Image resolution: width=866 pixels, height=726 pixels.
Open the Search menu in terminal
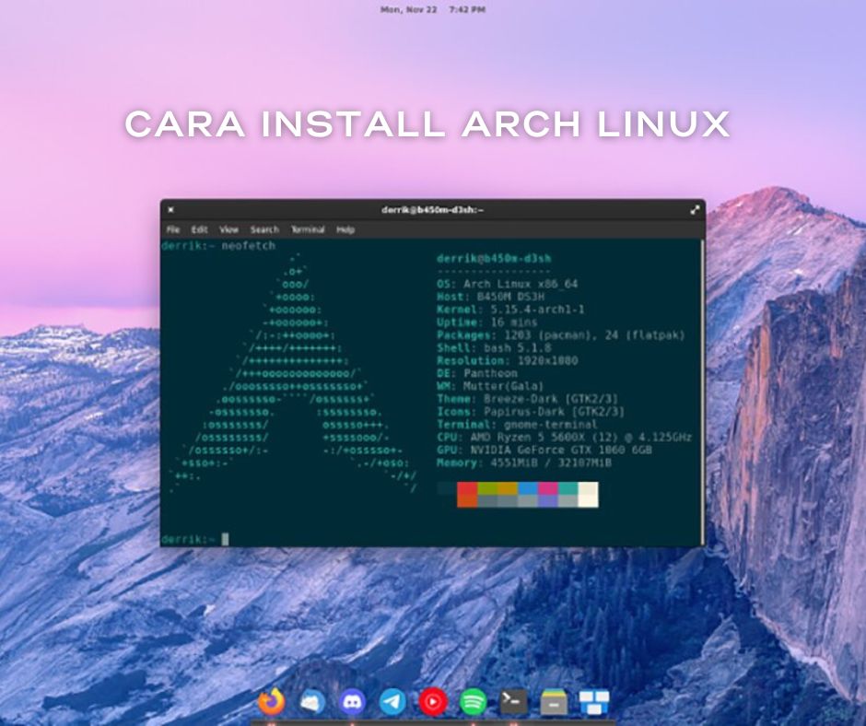(264, 229)
